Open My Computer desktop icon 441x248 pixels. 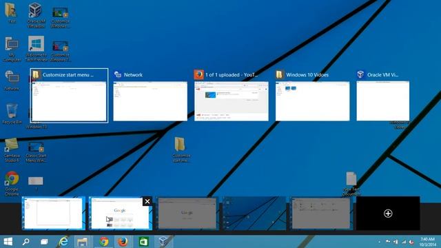[x=12, y=49]
